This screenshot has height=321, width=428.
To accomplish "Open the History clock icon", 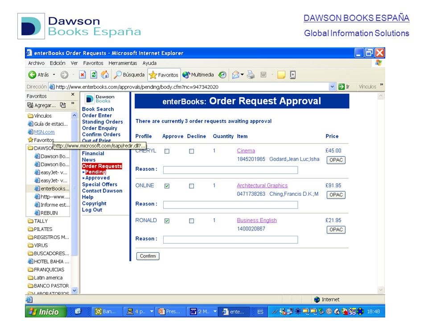I will click(222, 74).
